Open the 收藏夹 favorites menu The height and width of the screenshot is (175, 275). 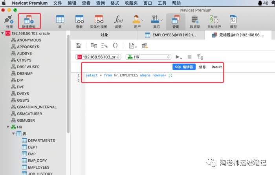click(131, 3)
